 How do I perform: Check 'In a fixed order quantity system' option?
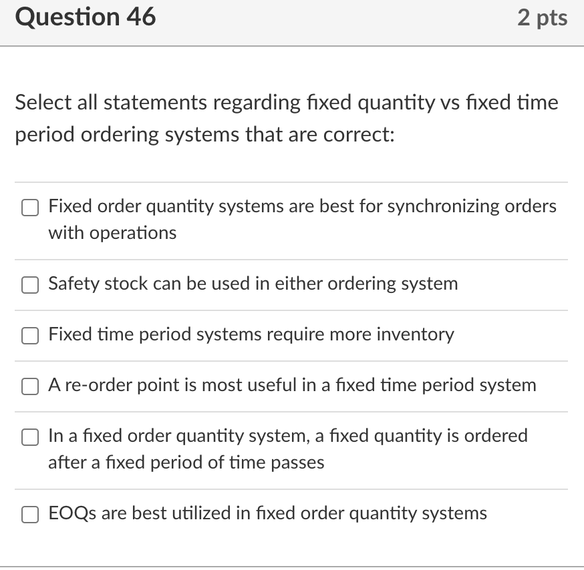(29, 437)
